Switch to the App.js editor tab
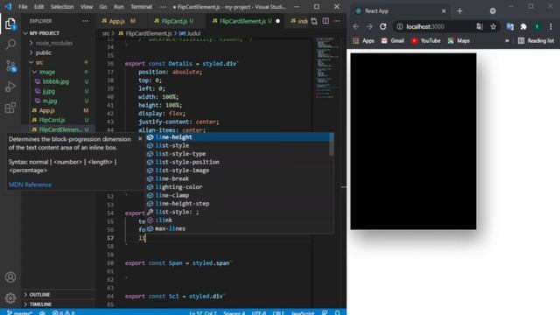The width and height of the screenshot is (560, 315). click(118, 21)
